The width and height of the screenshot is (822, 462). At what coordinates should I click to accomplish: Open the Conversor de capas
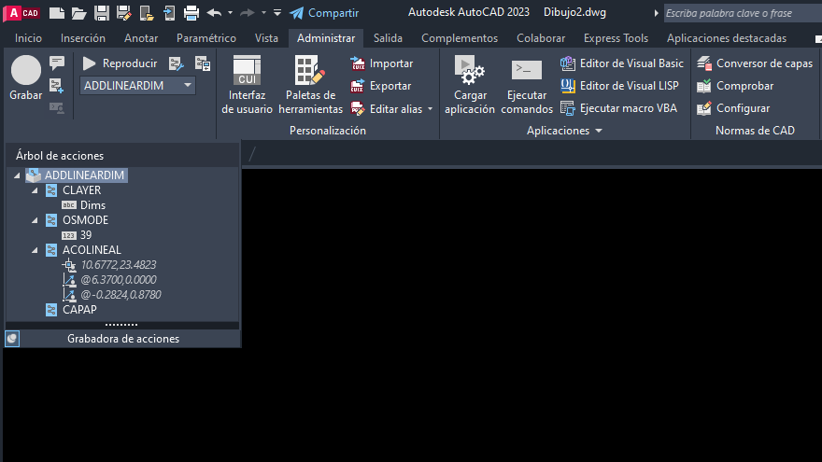coord(755,63)
